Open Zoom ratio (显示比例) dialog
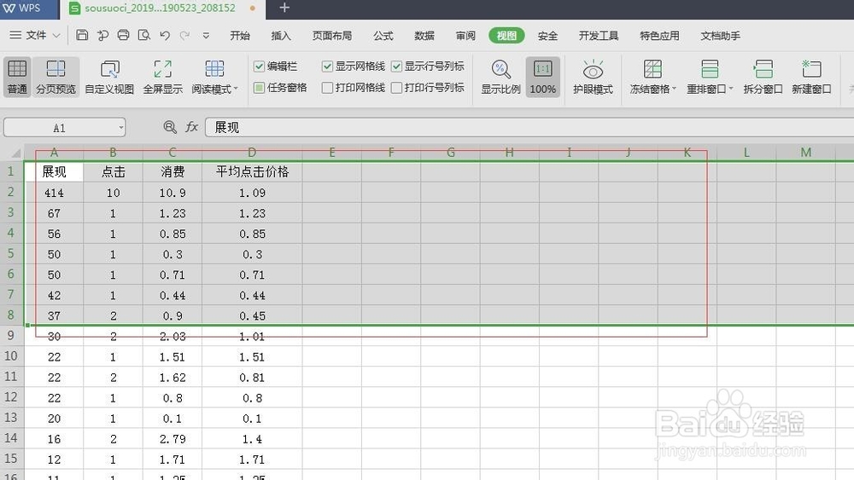 [500, 77]
